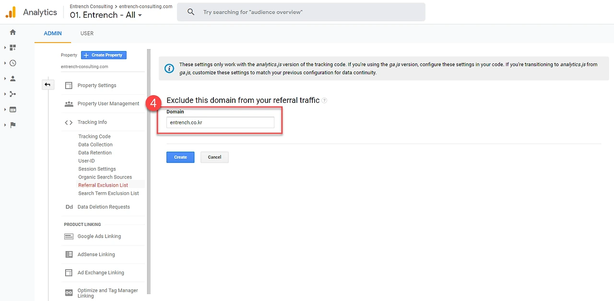This screenshot has height=301, width=614.
Task: Open AdSense Linking link
Action: [96, 255]
